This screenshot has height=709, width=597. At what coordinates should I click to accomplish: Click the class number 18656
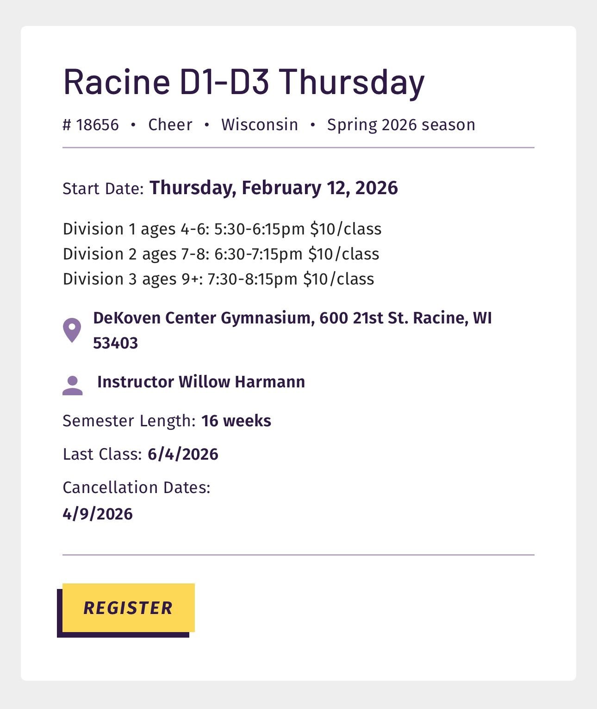tap(91, 125)
